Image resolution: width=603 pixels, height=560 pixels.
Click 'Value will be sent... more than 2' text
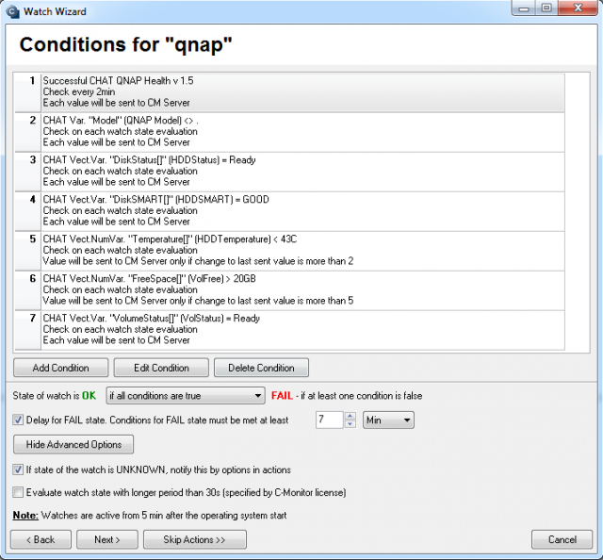click(198, 261)
